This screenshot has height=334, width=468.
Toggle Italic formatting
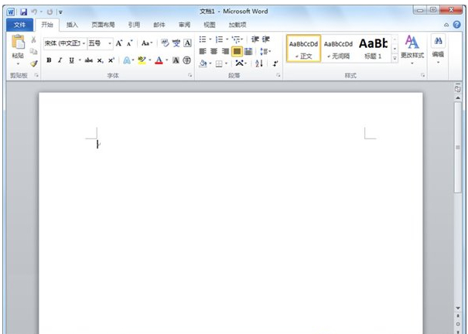click(x=60, y=60)
